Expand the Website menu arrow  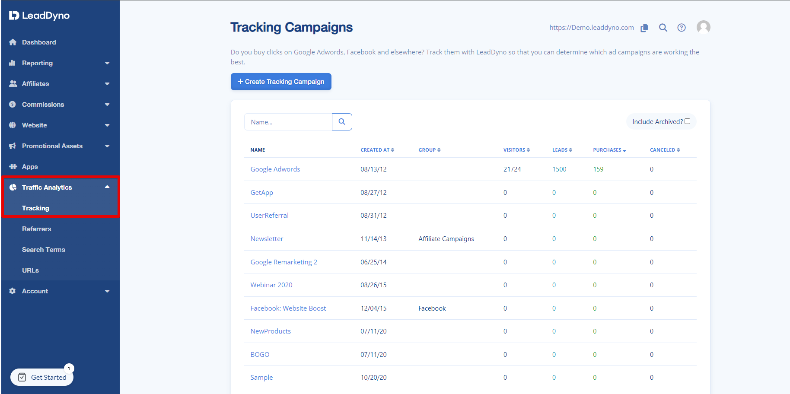pyautogui.click(x=107, y=125)
